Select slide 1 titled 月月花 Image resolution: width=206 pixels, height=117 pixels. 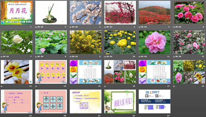(x=17, y=12)
